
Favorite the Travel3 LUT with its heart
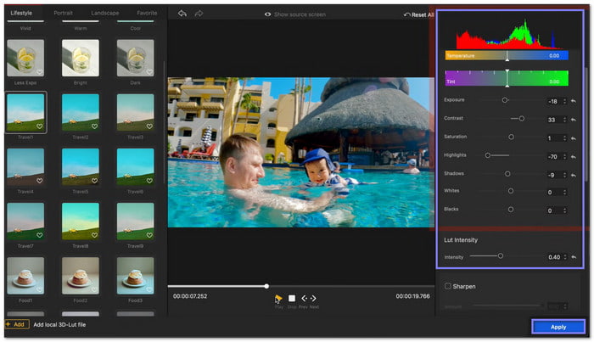(x=149, y=126)
